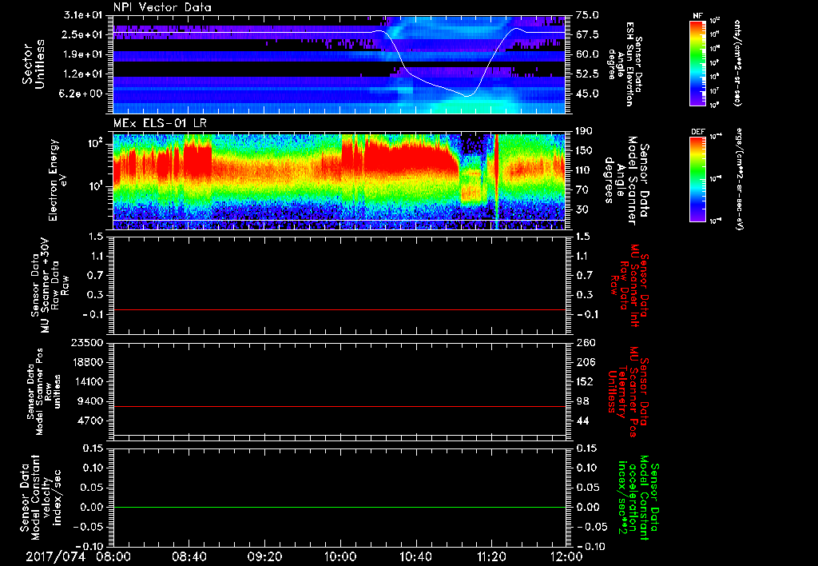Click the red line in MU Scanner +30V panel
Image resolution: width=818 pixels, height=566 pixels.
339,309
